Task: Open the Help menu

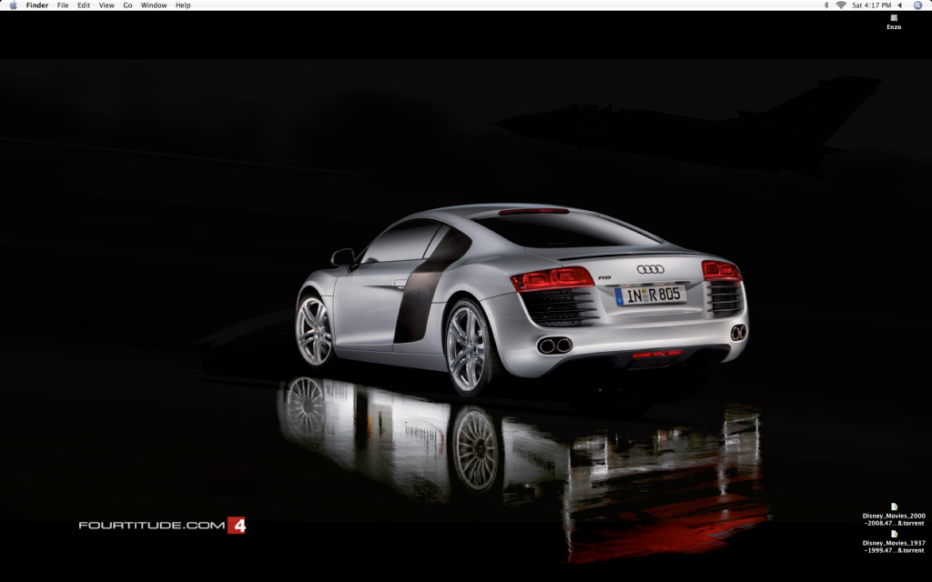Action: tap(183, 5)
